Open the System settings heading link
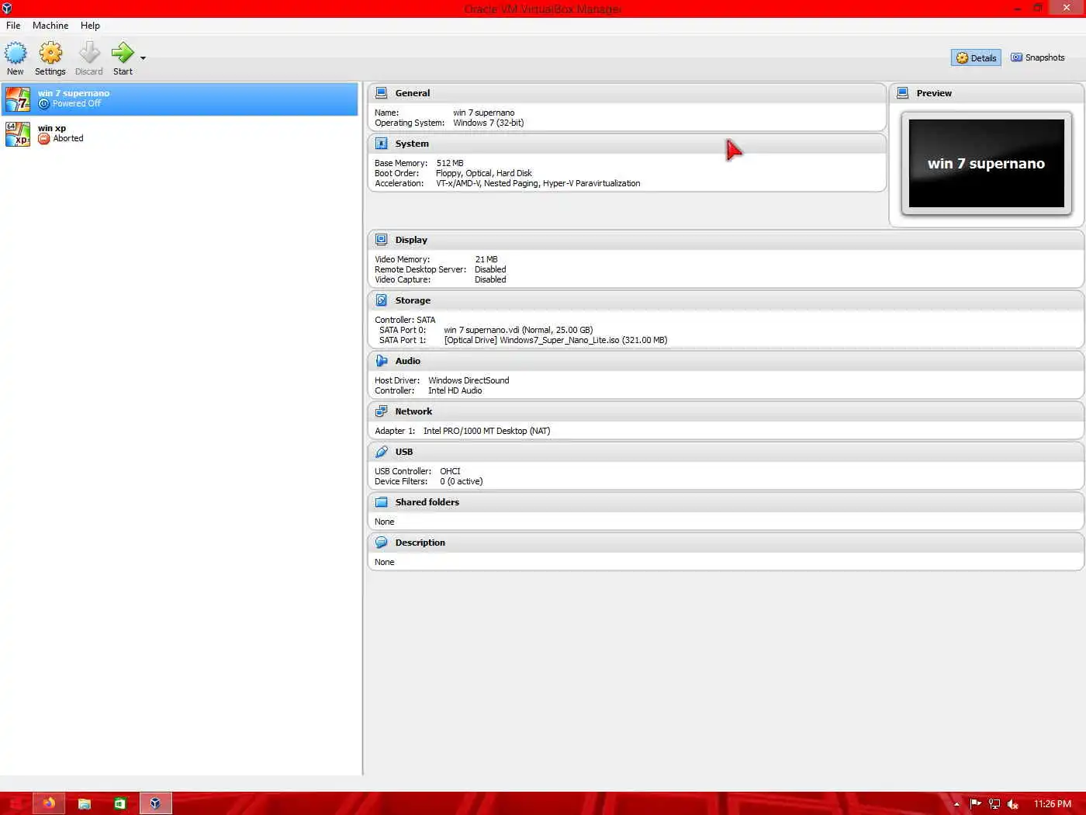The height and width of the screenshot is (815, 1086). pyautogui.click(x=412, y=144)
